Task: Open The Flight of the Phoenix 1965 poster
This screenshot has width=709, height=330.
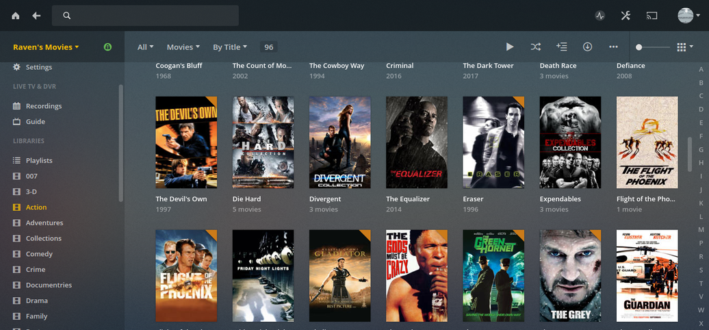Action: (x=647, y=142)
